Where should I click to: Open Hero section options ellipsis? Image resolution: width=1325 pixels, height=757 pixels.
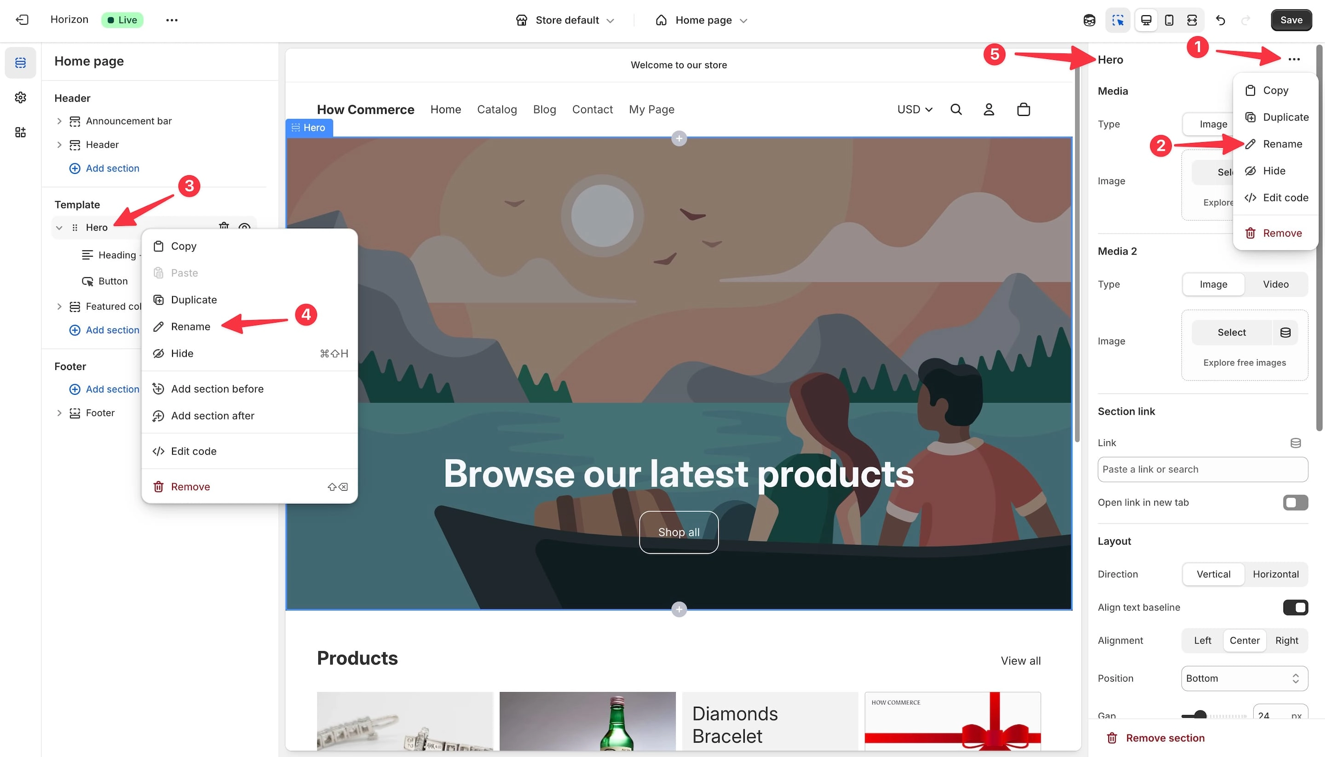click(x=1294, y=59)
